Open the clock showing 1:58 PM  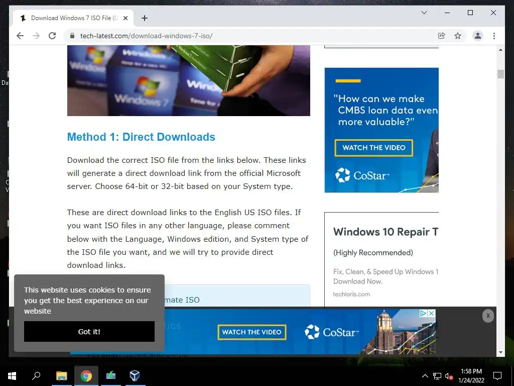point(471,376)
